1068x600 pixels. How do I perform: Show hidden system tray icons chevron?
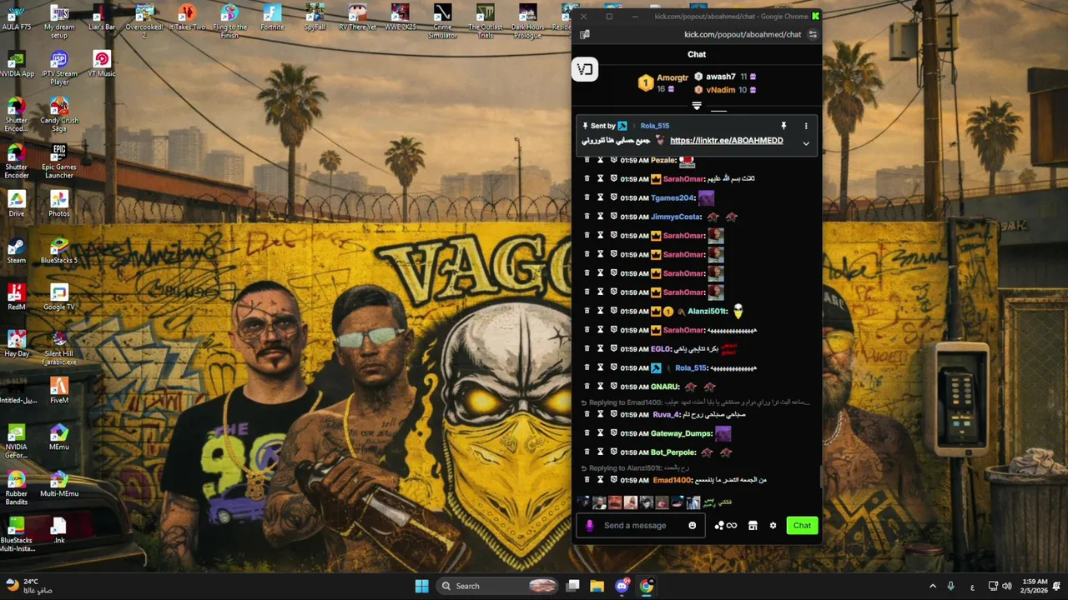pyautogui.click(x=933, y=586)
